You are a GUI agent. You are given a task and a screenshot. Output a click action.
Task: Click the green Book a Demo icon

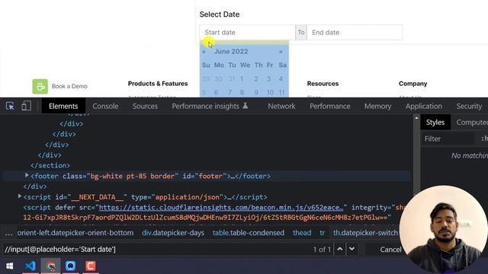tap(40, 86)
